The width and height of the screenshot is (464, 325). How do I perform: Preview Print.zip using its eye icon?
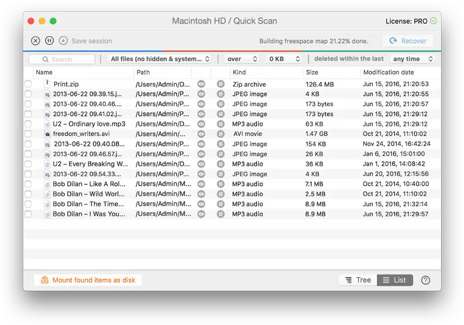201,84
